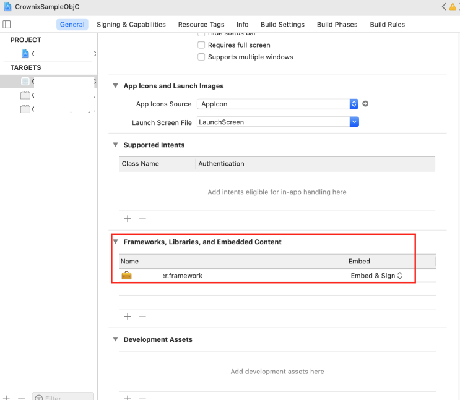The image size is (460, 400).
Task: Switch to the General tab
Action: pyautogui.click(x=72, y=24)
